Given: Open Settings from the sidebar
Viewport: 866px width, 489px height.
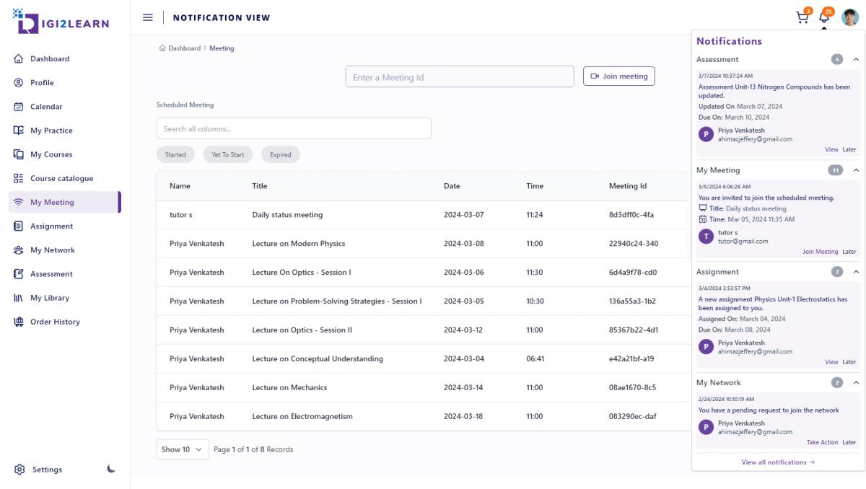Looking at the screenshot, I should click(x=46, y=470).
